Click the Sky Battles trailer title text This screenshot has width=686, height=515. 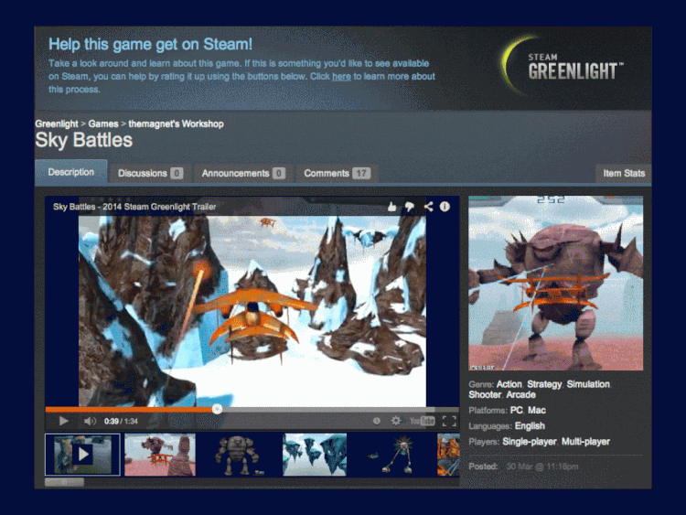(x=134, y=207)
